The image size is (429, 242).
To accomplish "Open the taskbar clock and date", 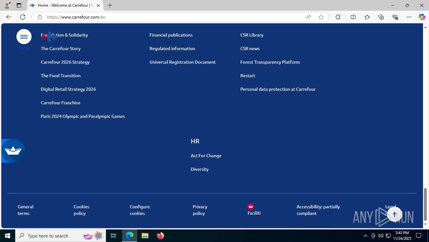I will click(x=402, y=236).
